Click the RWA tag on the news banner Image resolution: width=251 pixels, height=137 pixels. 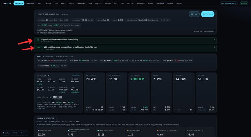[x=38, y=40]
